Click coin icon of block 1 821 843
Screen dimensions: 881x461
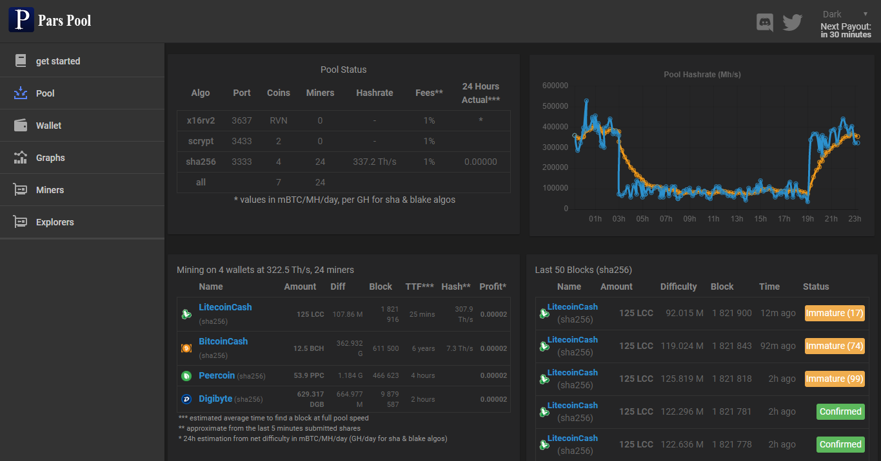coord(544,346)
